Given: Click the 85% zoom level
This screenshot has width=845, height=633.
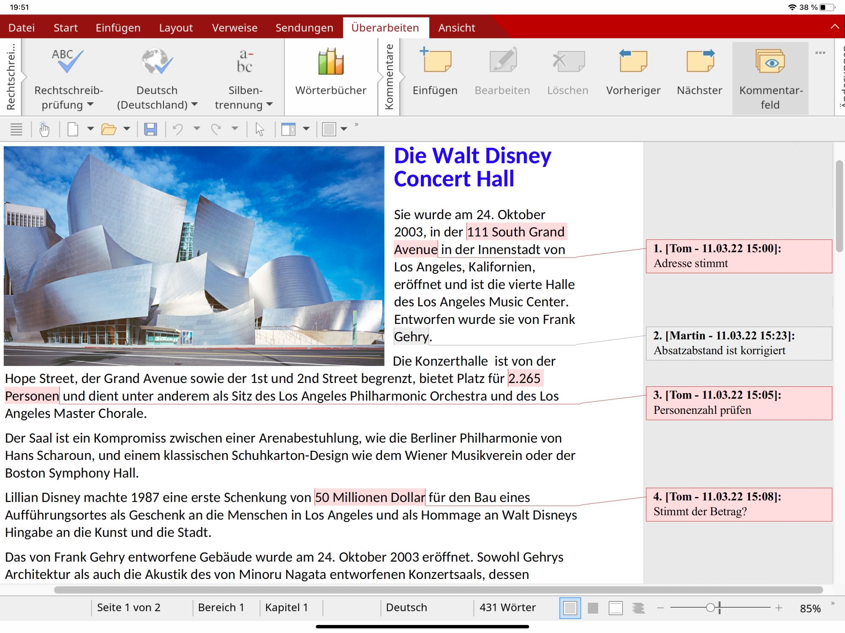Looking at the screenshot, I should pyautogui.click(x=810, y=609).
